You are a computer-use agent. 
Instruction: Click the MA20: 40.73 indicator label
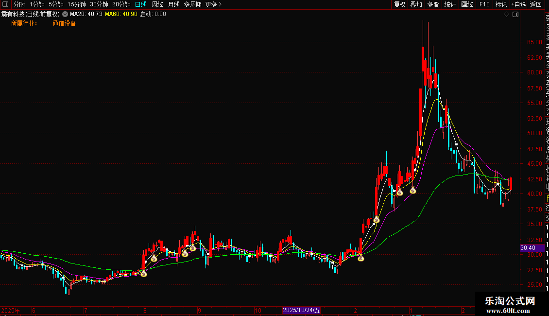pyautogui.click(x=86, y=15)
